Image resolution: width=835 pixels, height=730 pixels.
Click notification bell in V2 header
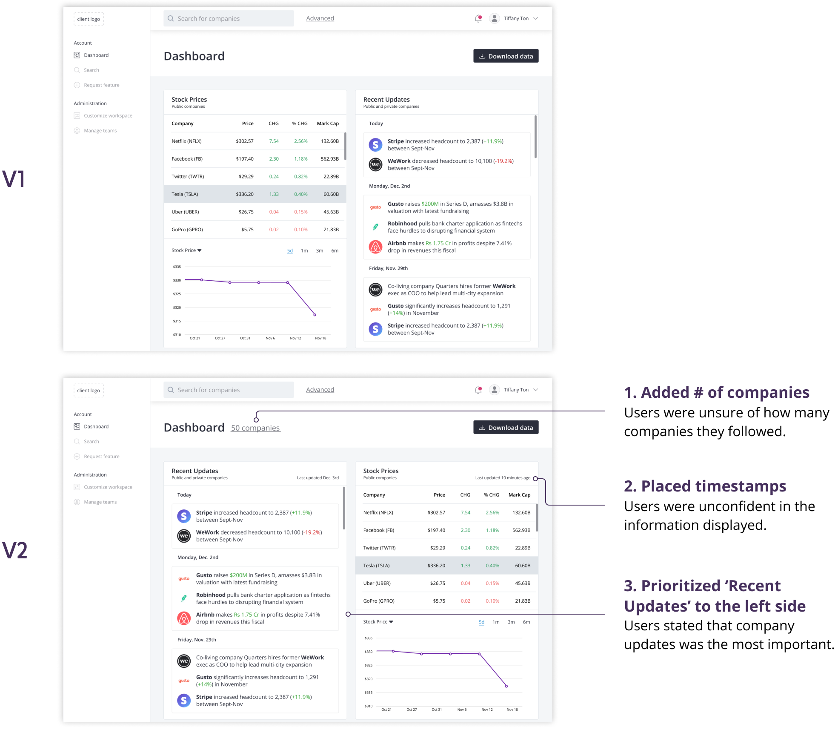[x=478, y=390]
